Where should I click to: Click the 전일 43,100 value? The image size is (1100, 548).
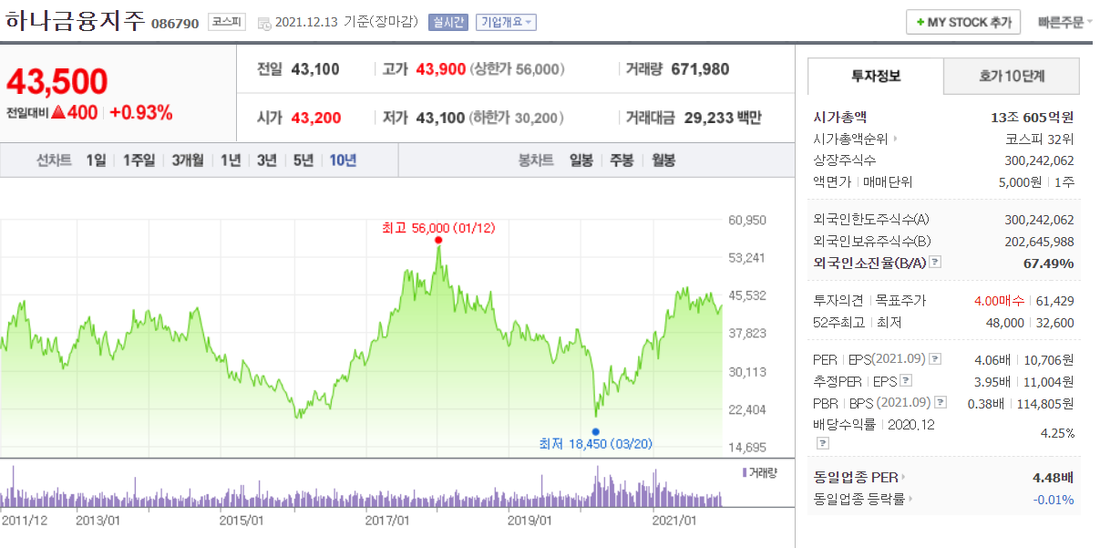(315, 69)
